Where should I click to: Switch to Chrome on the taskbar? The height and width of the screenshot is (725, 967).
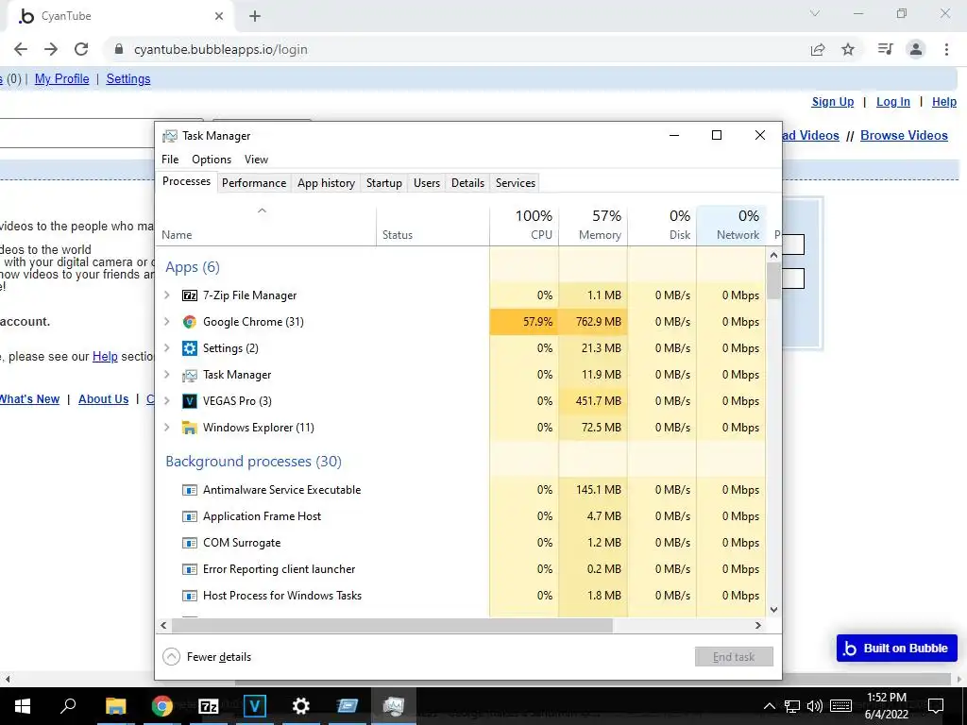(x=162, y=706)
